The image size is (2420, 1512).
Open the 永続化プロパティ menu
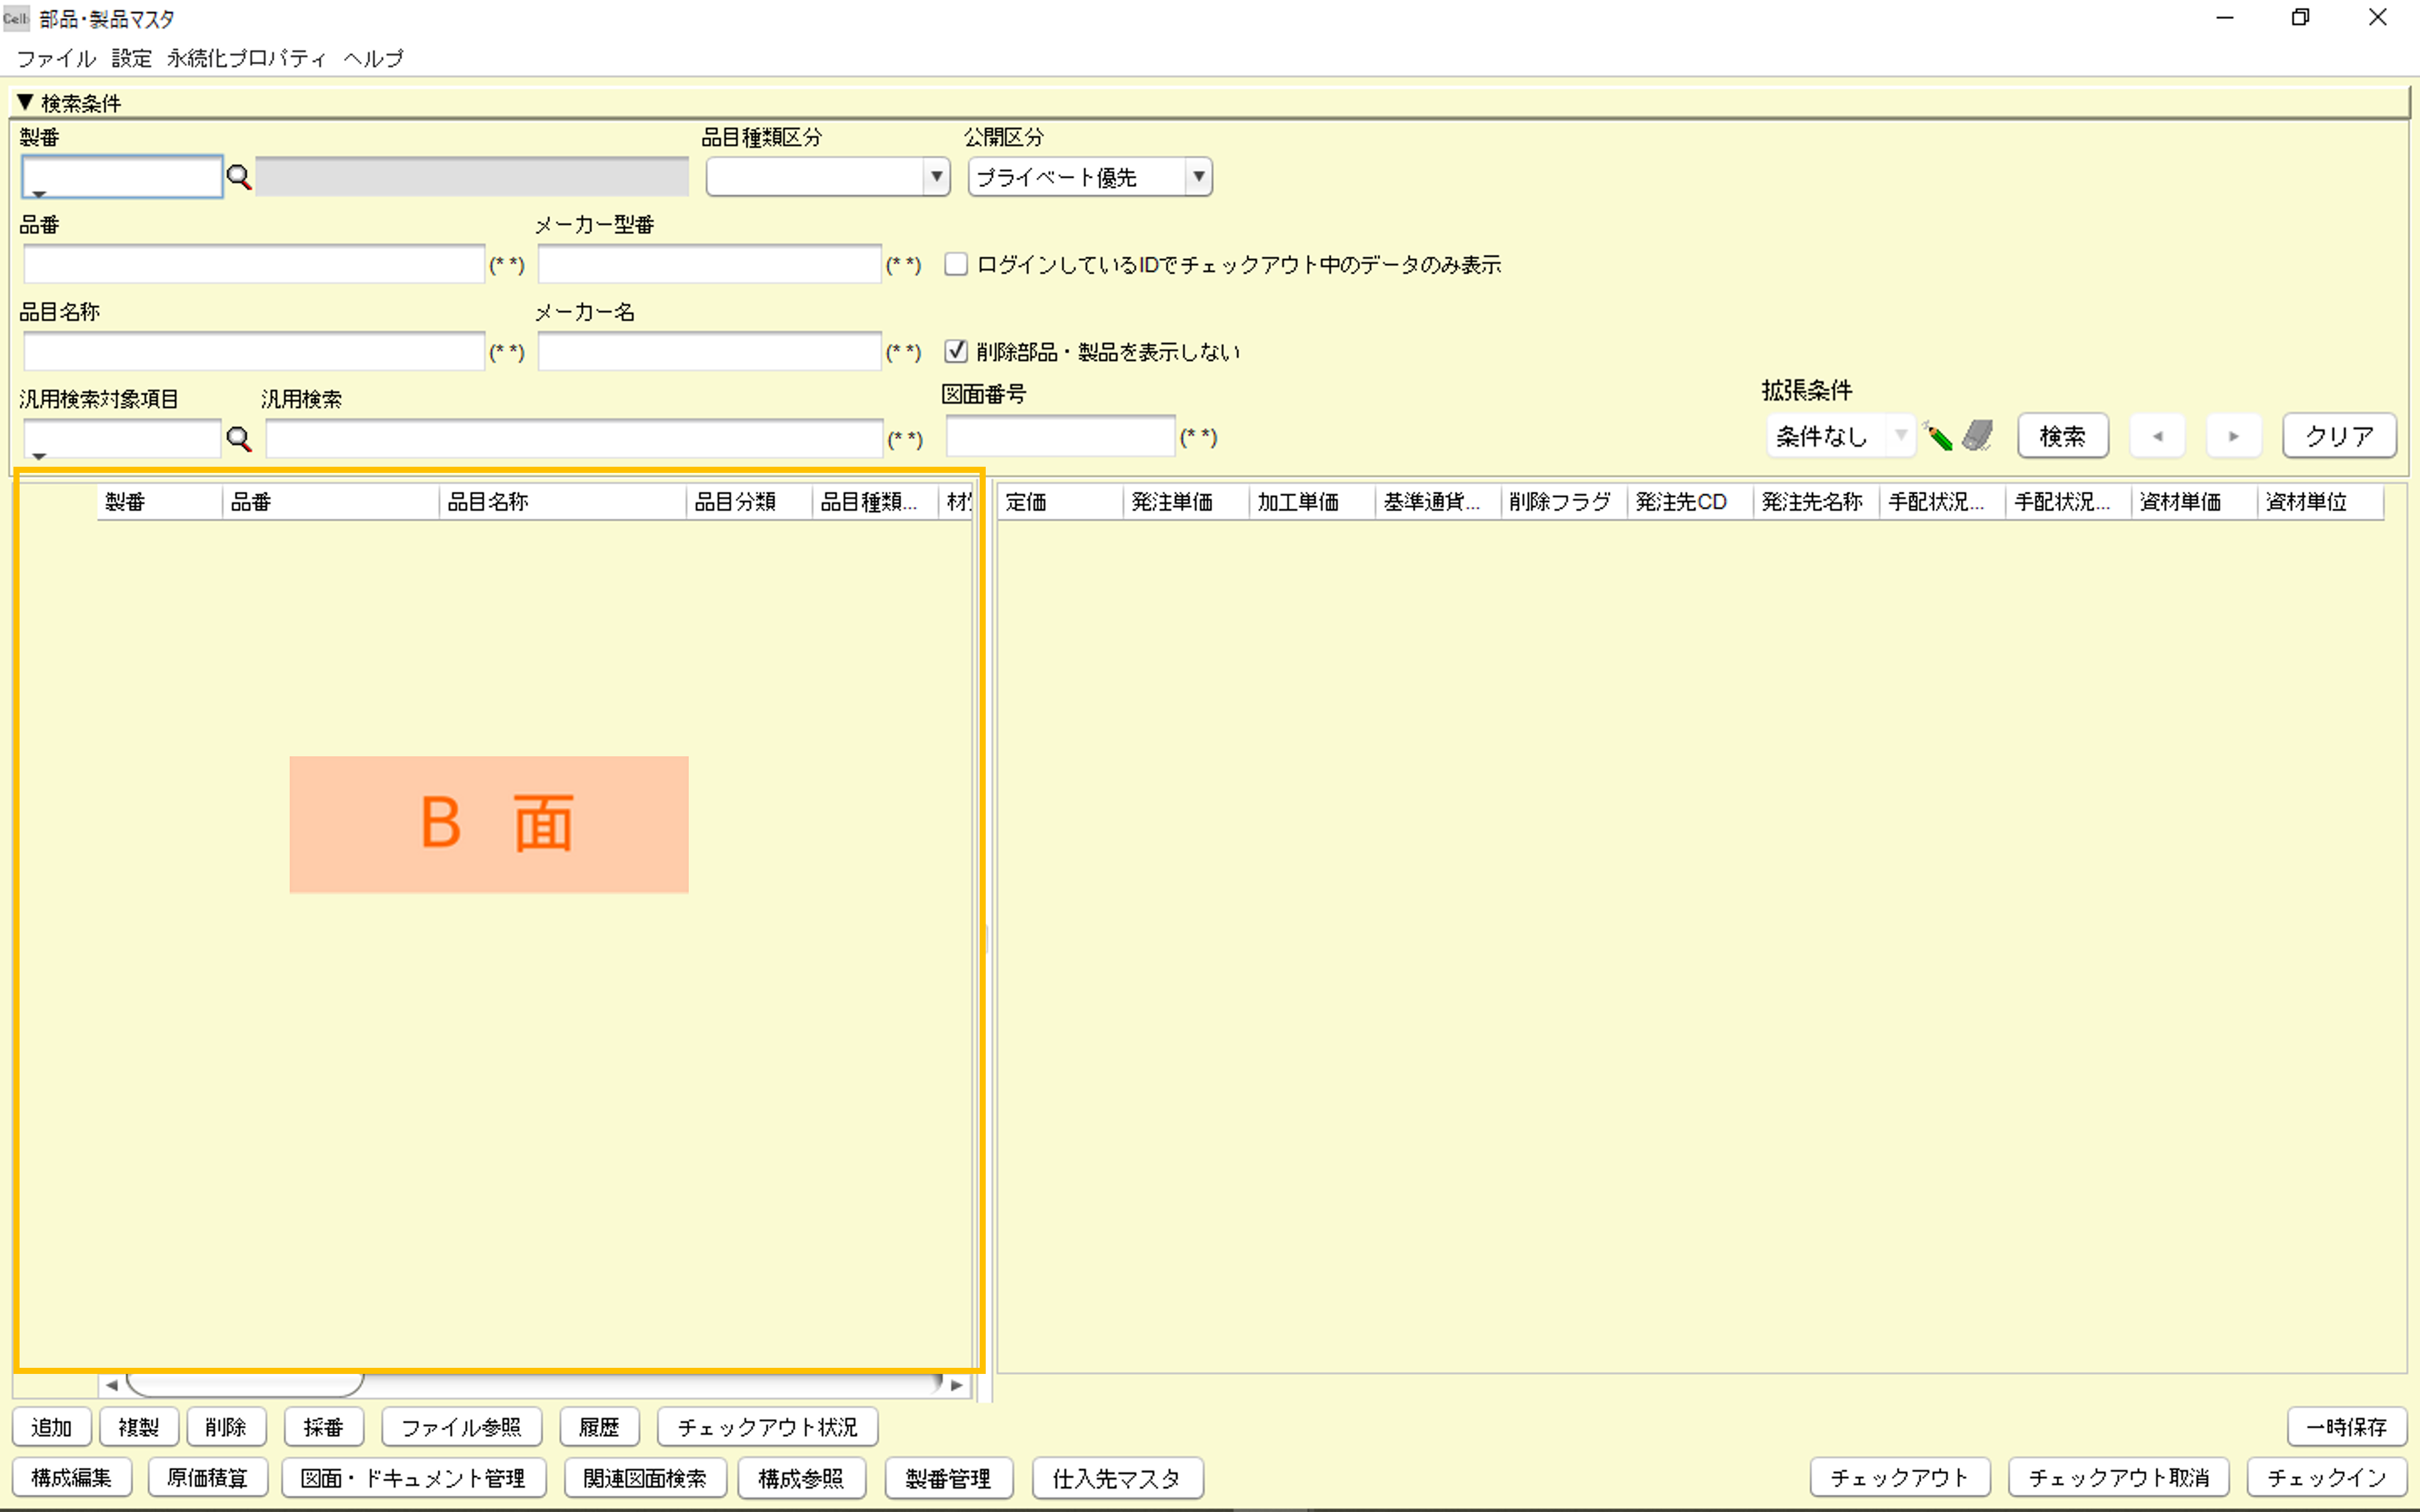click(246, 58)
